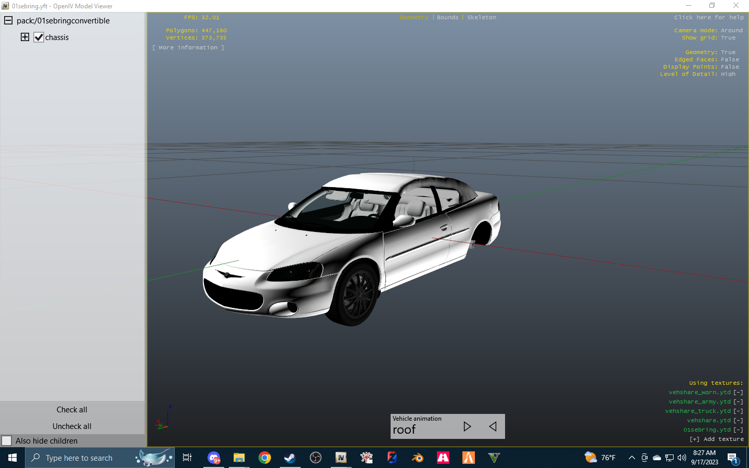Start OBS Studio from the taskbar
Screen dimensions: 749x468
(x=315, y=458)
